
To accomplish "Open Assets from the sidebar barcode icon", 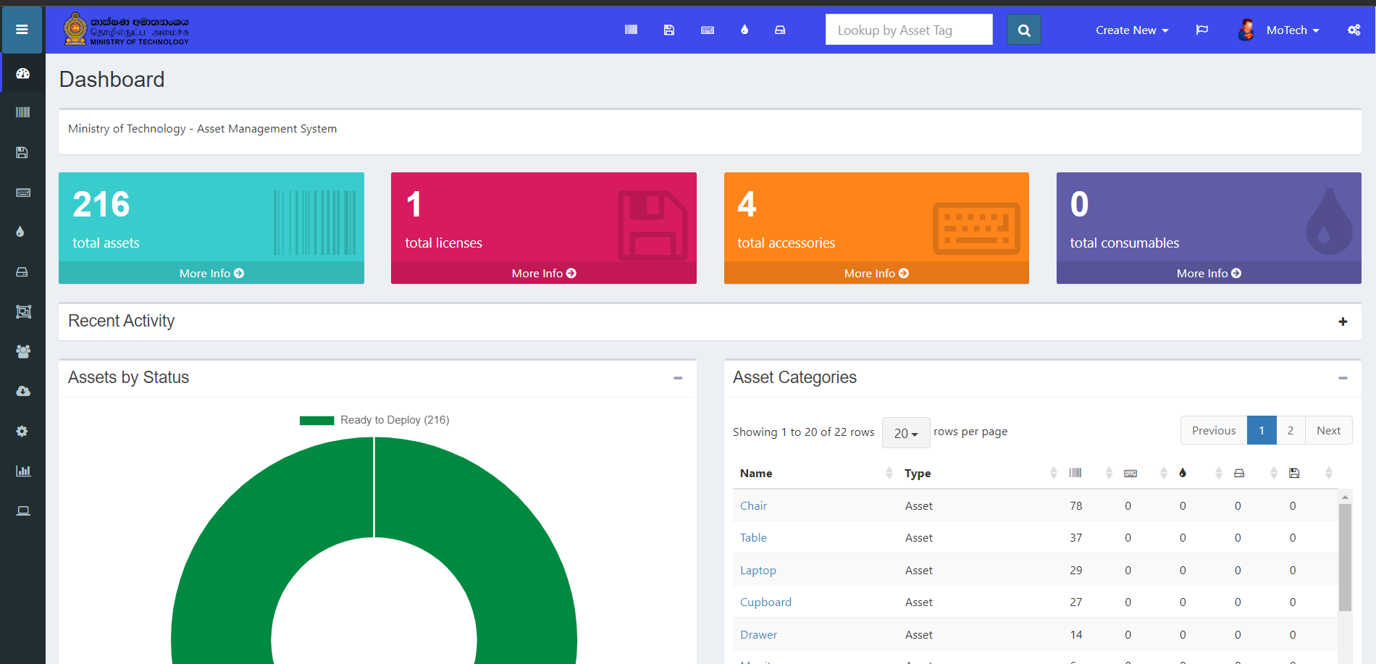I will (x=23, y=112).
